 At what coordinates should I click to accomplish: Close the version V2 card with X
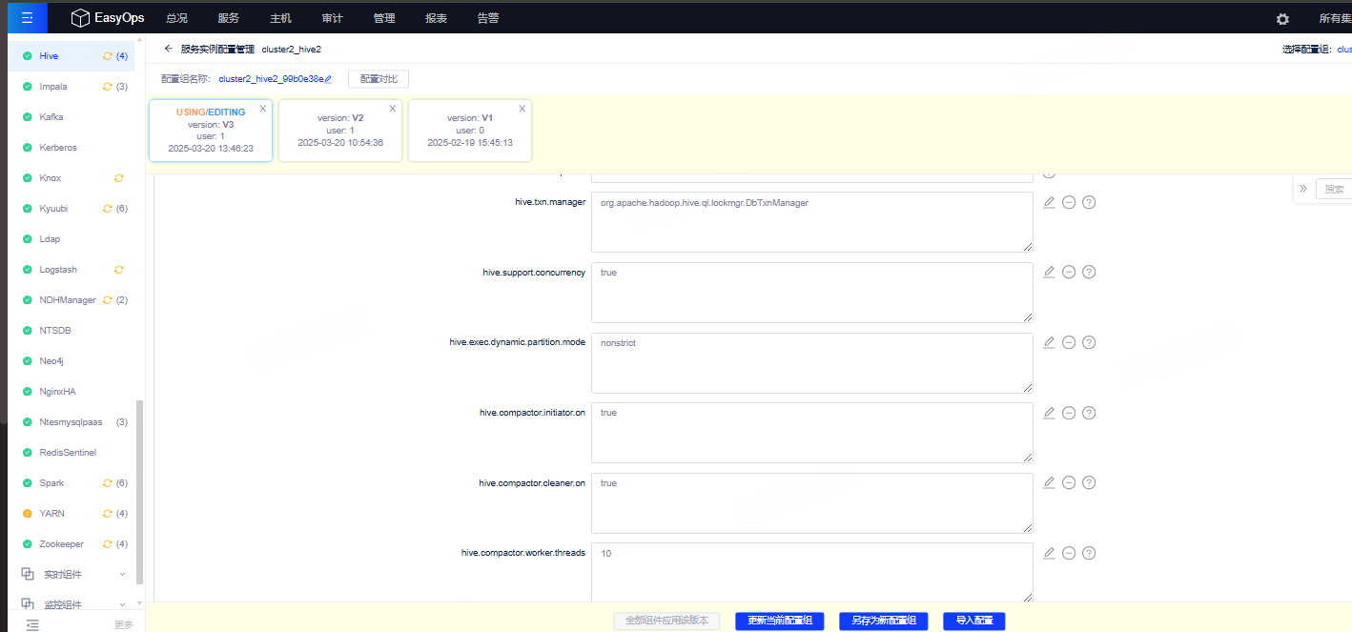pyautogui.click(x=392, y=109)
